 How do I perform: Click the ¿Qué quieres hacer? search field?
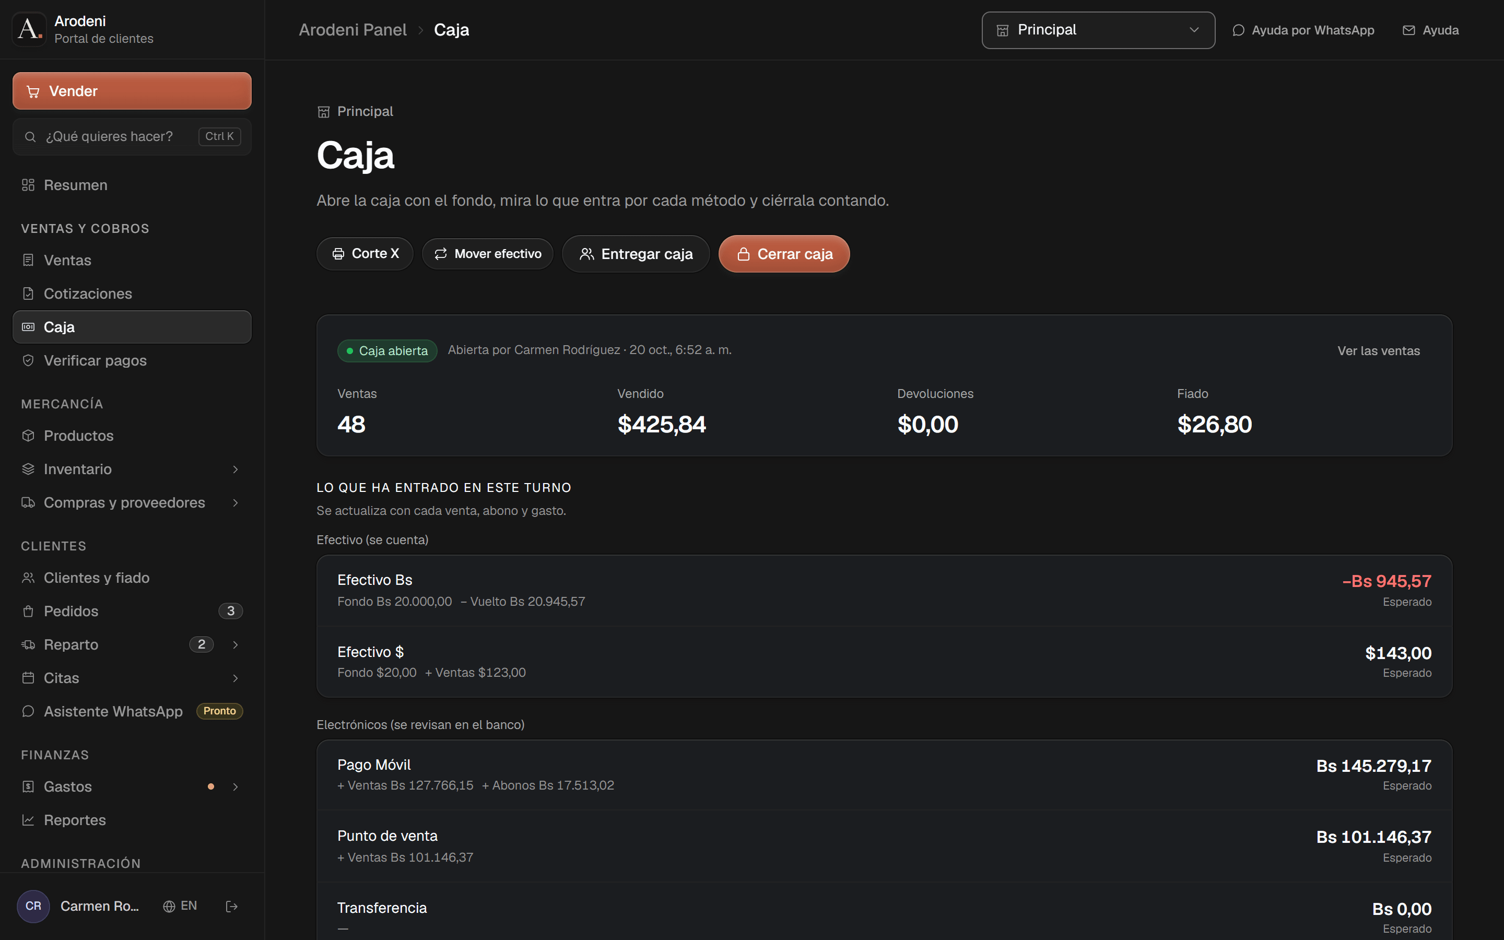click(132, 136)
